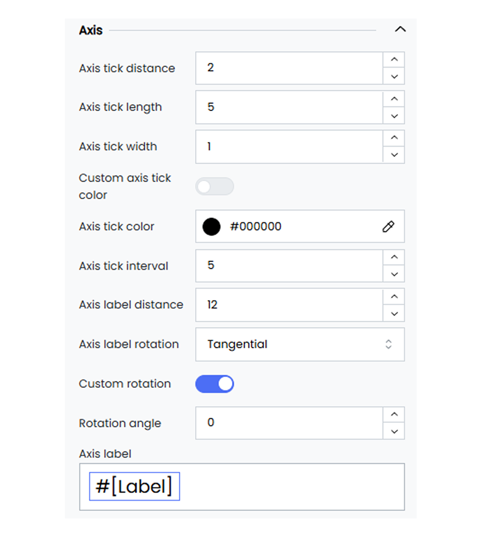Decrease Axis tick width value

394,155
